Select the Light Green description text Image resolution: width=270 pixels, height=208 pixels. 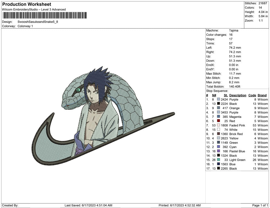click(237, 160)
